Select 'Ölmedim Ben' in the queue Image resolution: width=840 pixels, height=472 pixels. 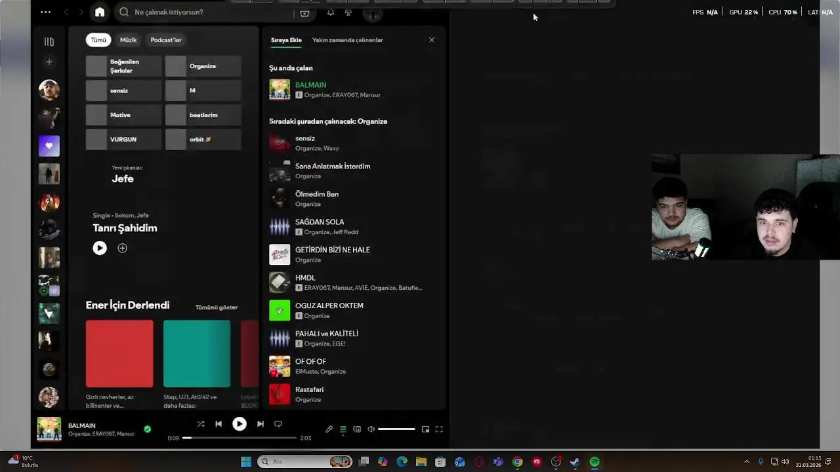point(353,199)
